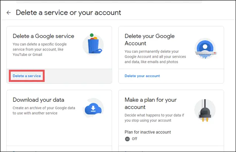This screenshot has height=152, width=236.
Task: Click the Off status icon
Action: pyautogui.click(x=127, y=139)
